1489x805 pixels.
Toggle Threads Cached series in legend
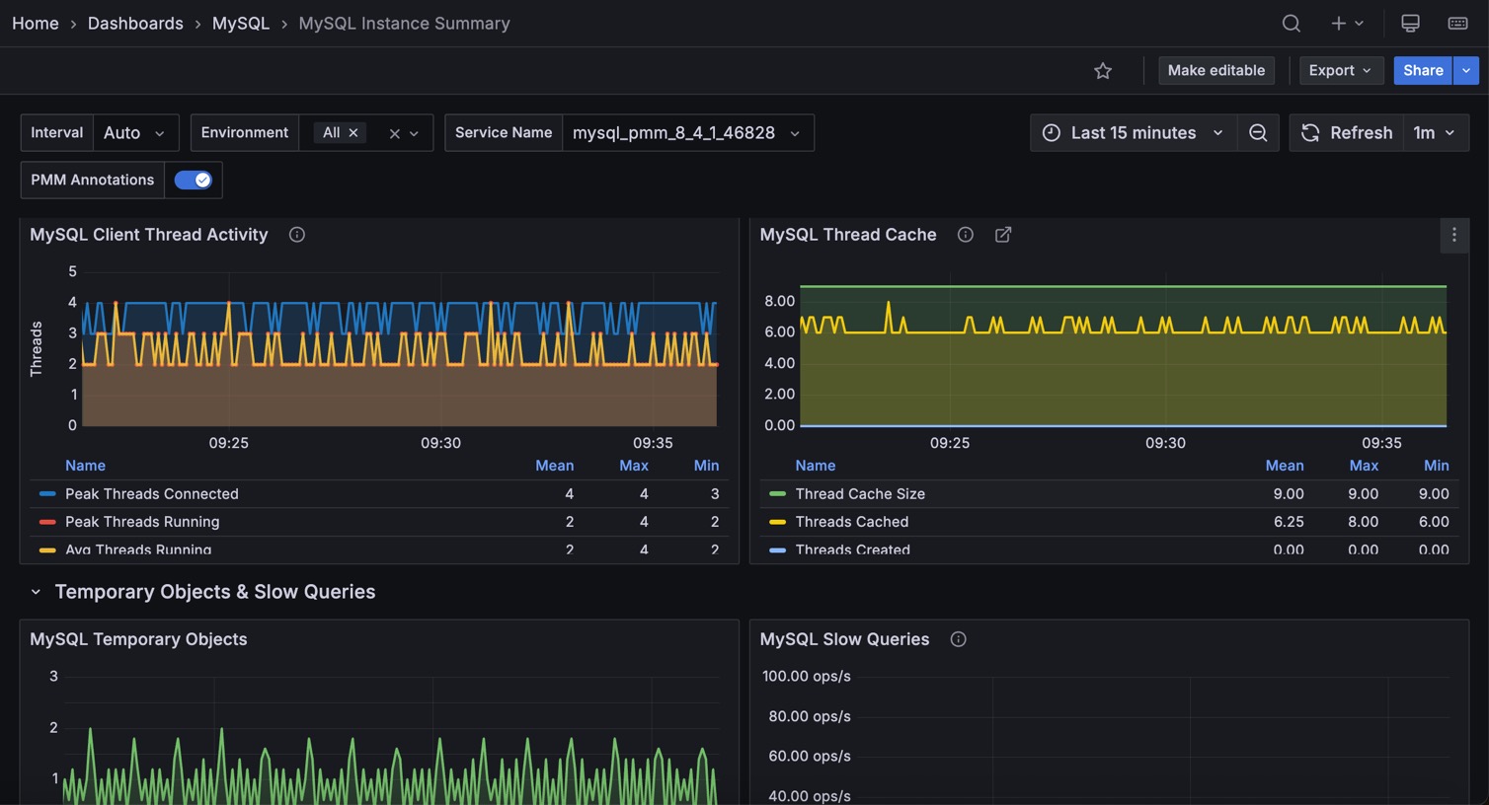point(851,522)
